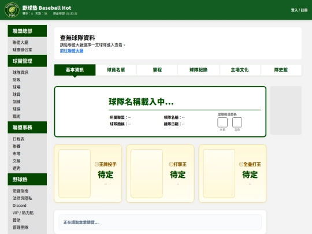Click the 野球熱 Baseball Hot title

click(47, 8)
